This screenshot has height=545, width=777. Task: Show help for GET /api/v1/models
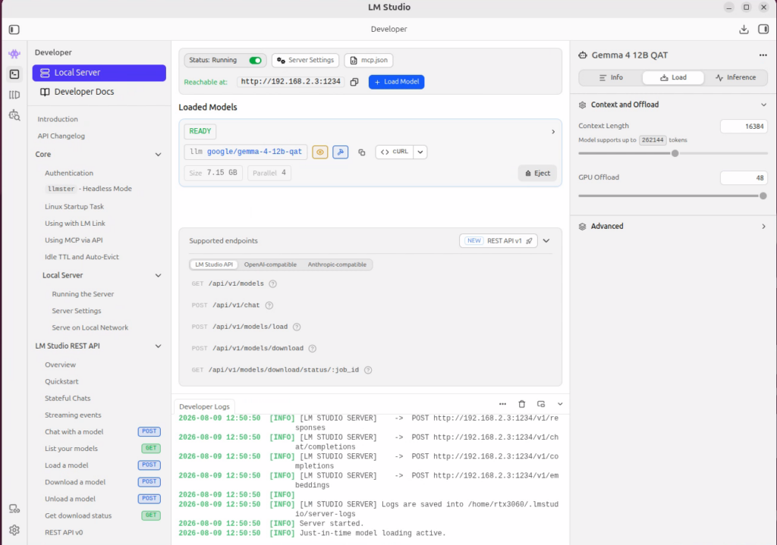click(272, 283)
